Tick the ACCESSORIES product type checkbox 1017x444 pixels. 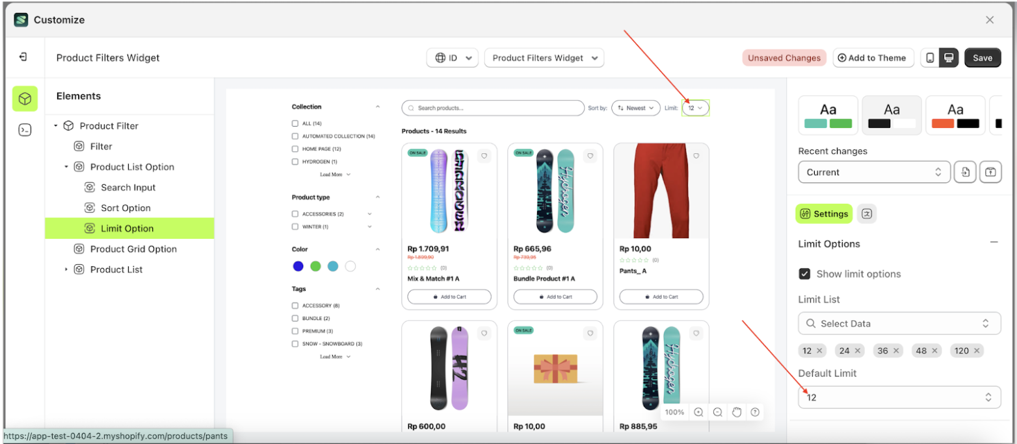(295, 214)
